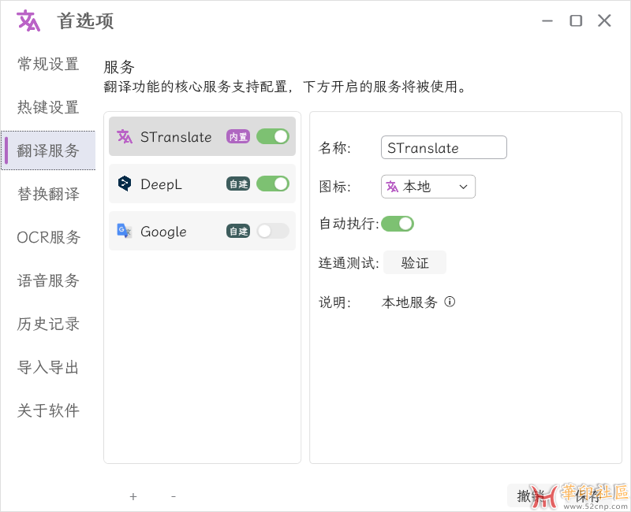The height and width of the screenshot is (512, 631).
Task: Open the 图标 dropdown menu
Action: [465, 187]
